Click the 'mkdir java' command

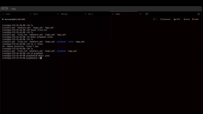[x=44, y=56]
